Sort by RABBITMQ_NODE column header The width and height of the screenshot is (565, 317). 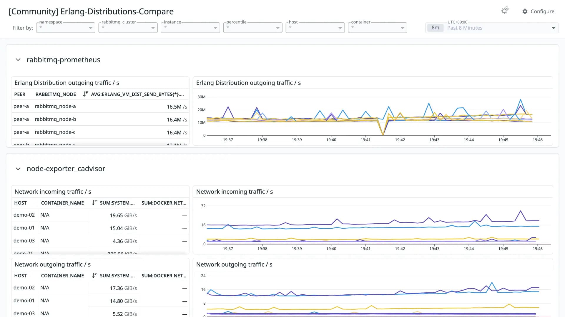(x=56, y=94)
